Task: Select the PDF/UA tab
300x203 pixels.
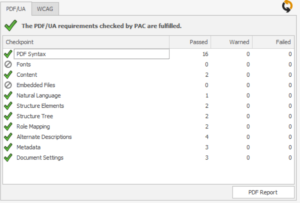Action: point(16,9)
